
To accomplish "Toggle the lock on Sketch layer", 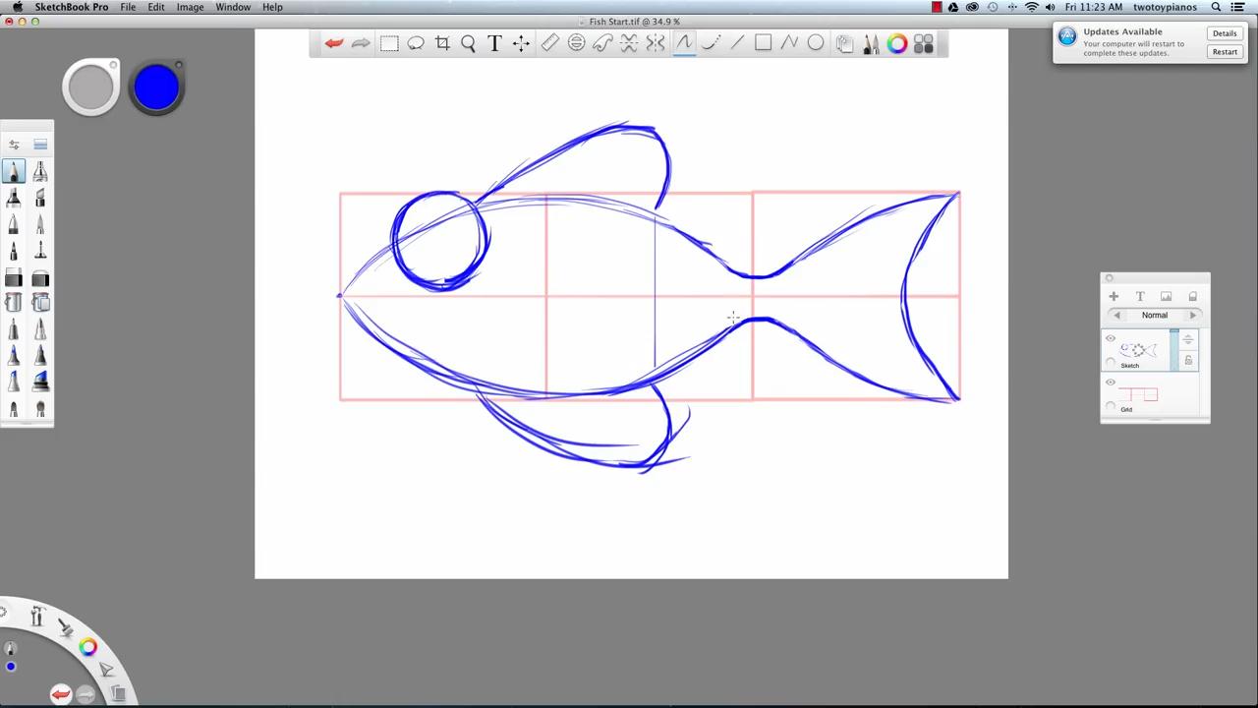I will (x=1188, y=361).
